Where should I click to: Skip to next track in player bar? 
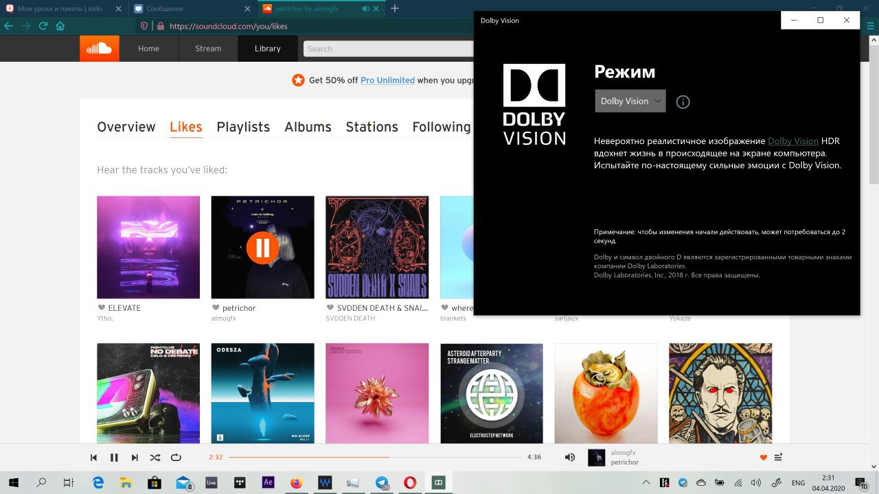point(135,458)
